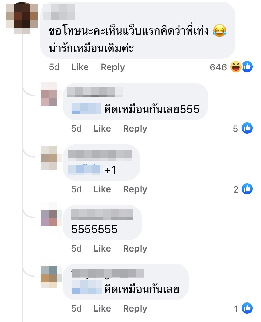Image resolution: width=261 pixels, height=322 pixels.
Task: Like the top comment with 646 reactions
Action: [x=80, y=67]
